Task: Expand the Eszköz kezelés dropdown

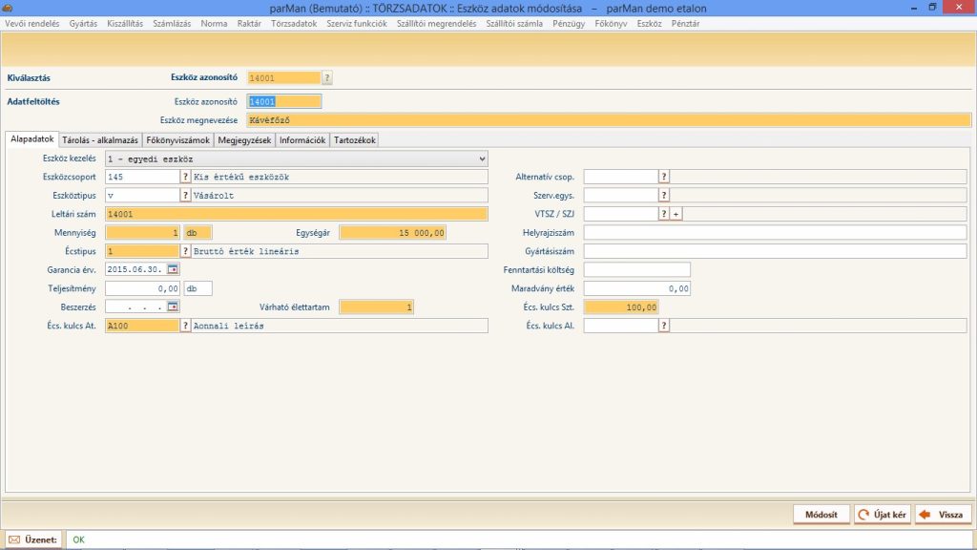Action: (x=482, y=159)
